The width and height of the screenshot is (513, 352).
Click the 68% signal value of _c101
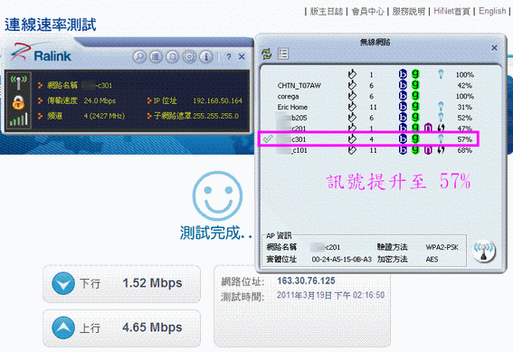464,150
